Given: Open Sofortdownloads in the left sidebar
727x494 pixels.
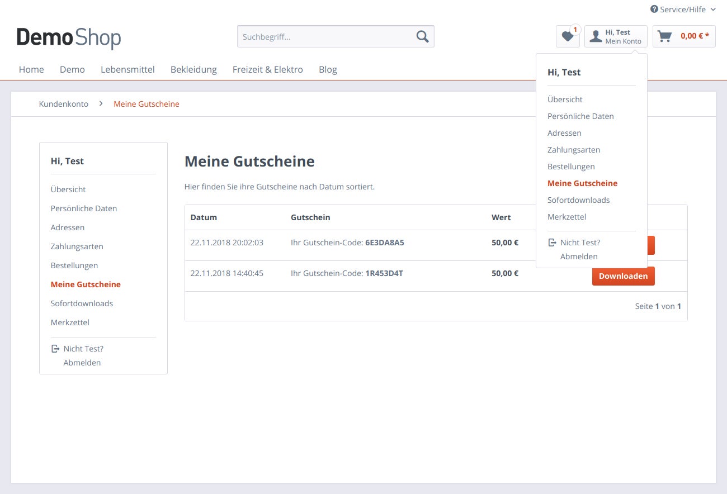Looking at the screenshot, I should click(82, 303).
